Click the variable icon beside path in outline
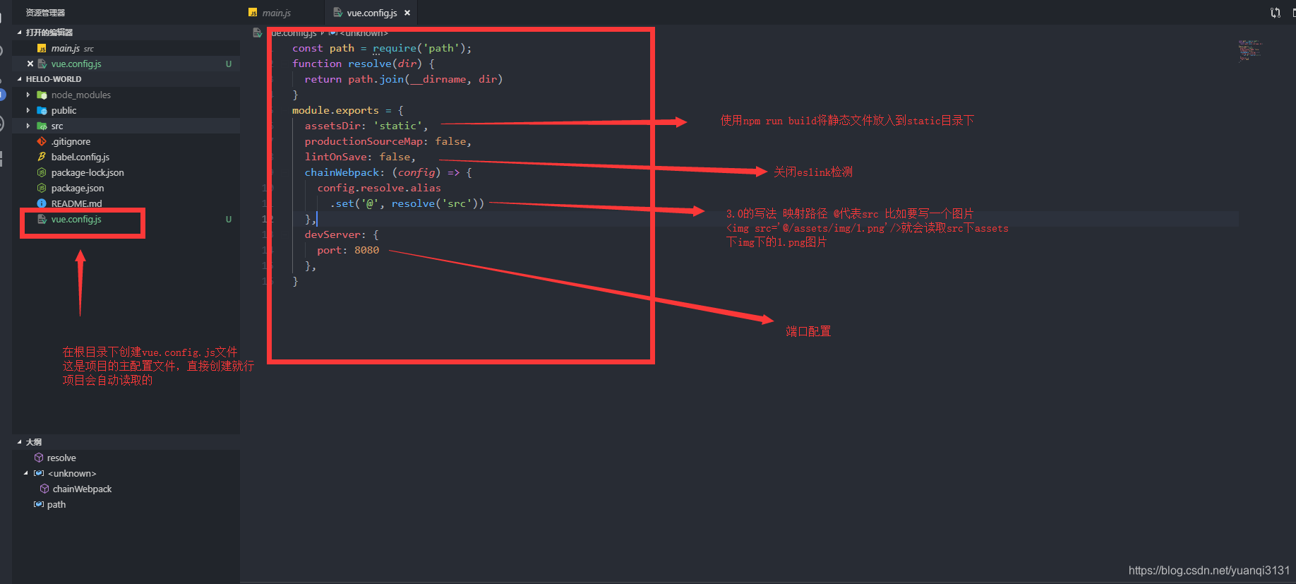1296x584 pixels. 39,504
